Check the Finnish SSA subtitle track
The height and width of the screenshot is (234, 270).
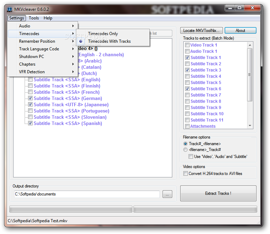point(30,86)
